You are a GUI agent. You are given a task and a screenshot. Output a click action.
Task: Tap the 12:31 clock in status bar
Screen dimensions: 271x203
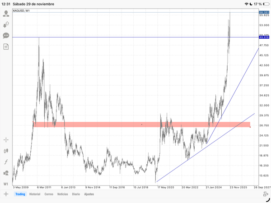6,4
